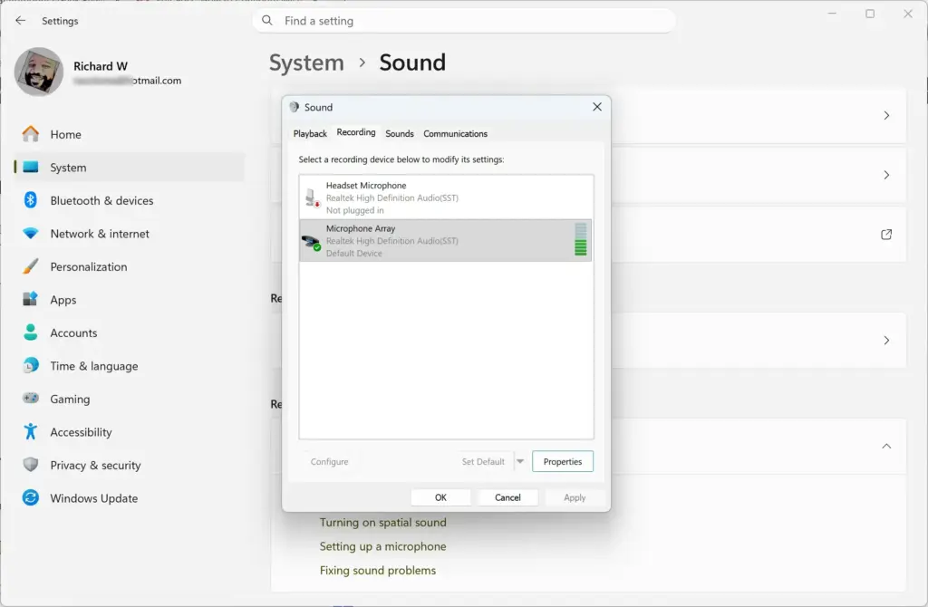Viewport: 928px width, 607px height.
Task: Open Privacy & security shield icon
Action: tap(30, 465)
